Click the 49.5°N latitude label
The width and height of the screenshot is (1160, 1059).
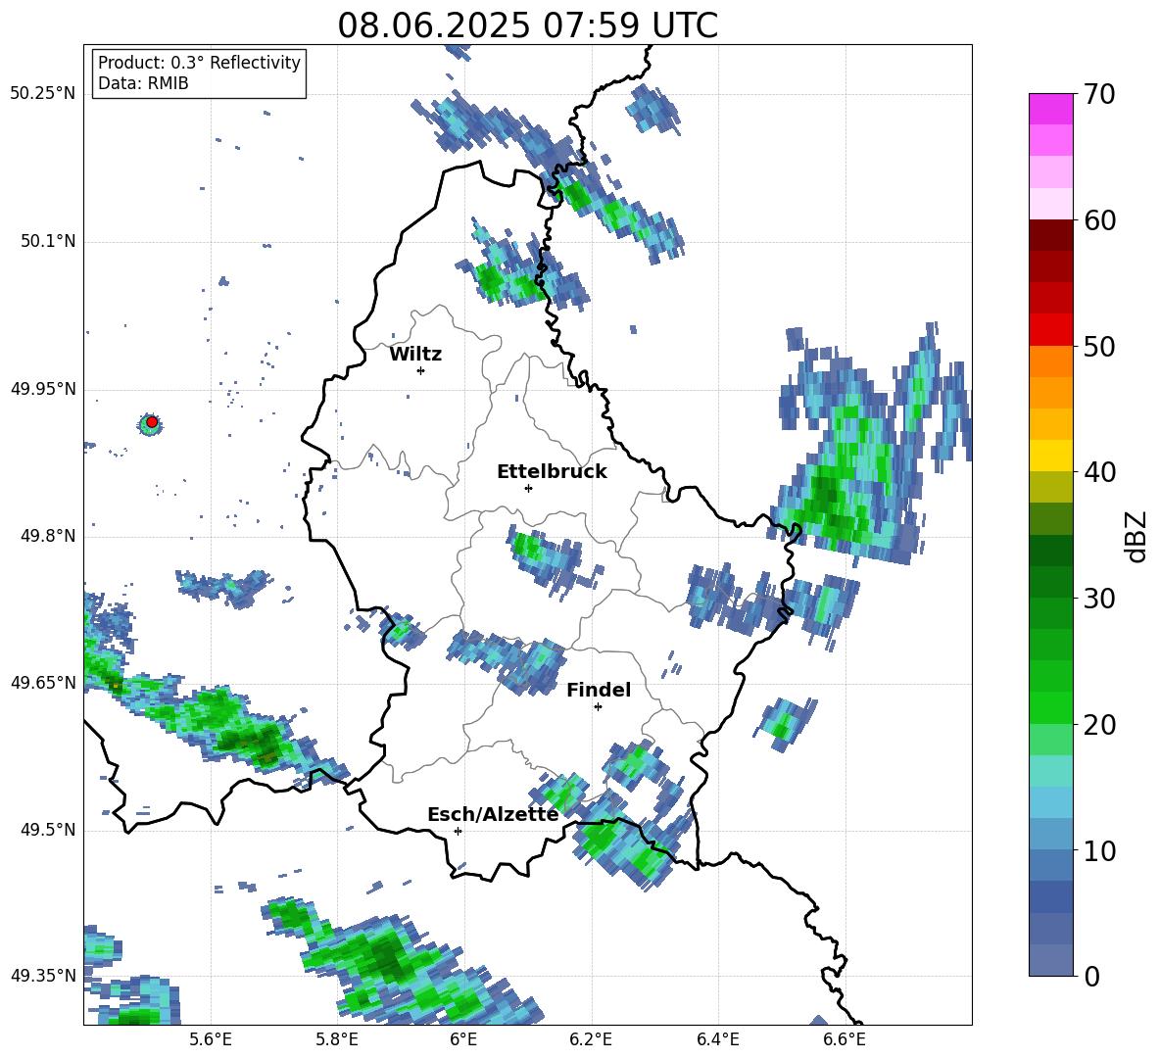tap(47, 830)
